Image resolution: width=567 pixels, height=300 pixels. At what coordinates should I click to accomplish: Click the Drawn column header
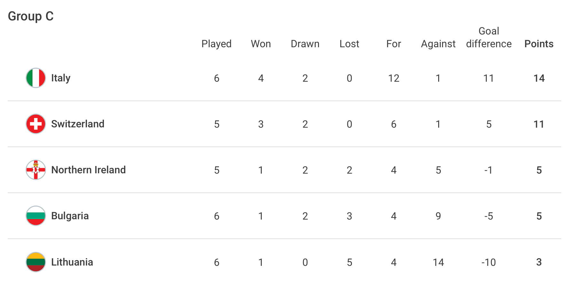(x=305, y=44)
